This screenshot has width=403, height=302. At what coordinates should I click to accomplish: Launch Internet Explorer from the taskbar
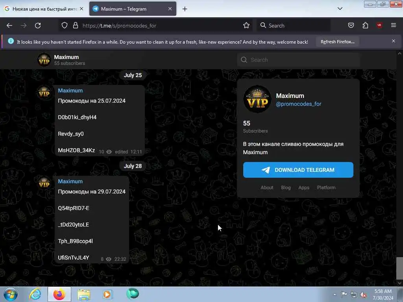(x=35, y=294)
